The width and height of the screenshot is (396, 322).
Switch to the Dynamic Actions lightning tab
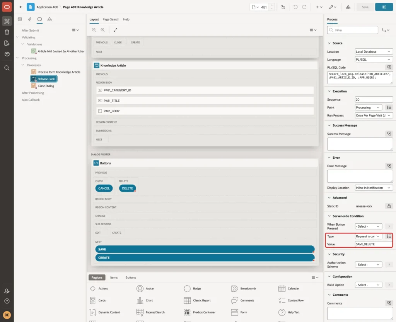[x=29, y=19]
